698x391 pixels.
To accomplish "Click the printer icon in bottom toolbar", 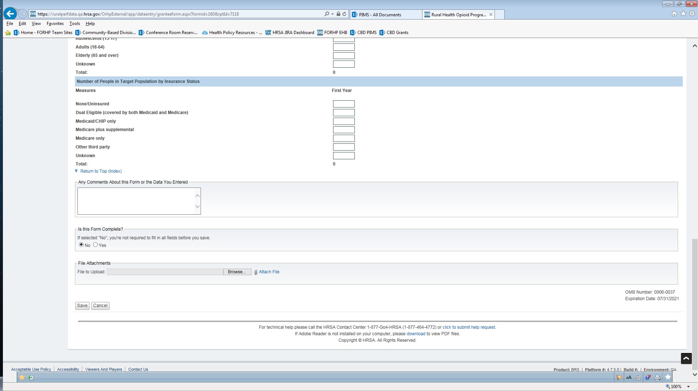I will click(x=657, y=378).
